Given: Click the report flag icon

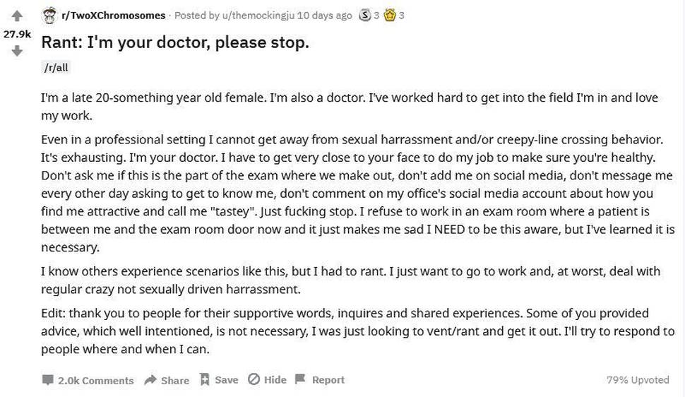Looking at the screenshot, I should [x=301, y=379].
